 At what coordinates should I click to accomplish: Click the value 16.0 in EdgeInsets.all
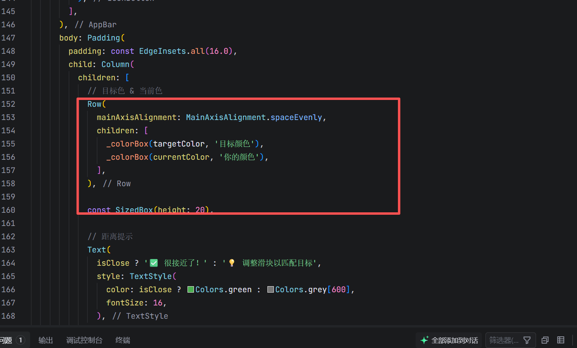(x=219, y=51)
